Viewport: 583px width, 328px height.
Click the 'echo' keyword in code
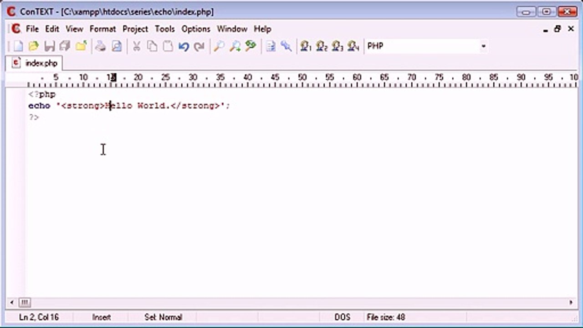39,106
